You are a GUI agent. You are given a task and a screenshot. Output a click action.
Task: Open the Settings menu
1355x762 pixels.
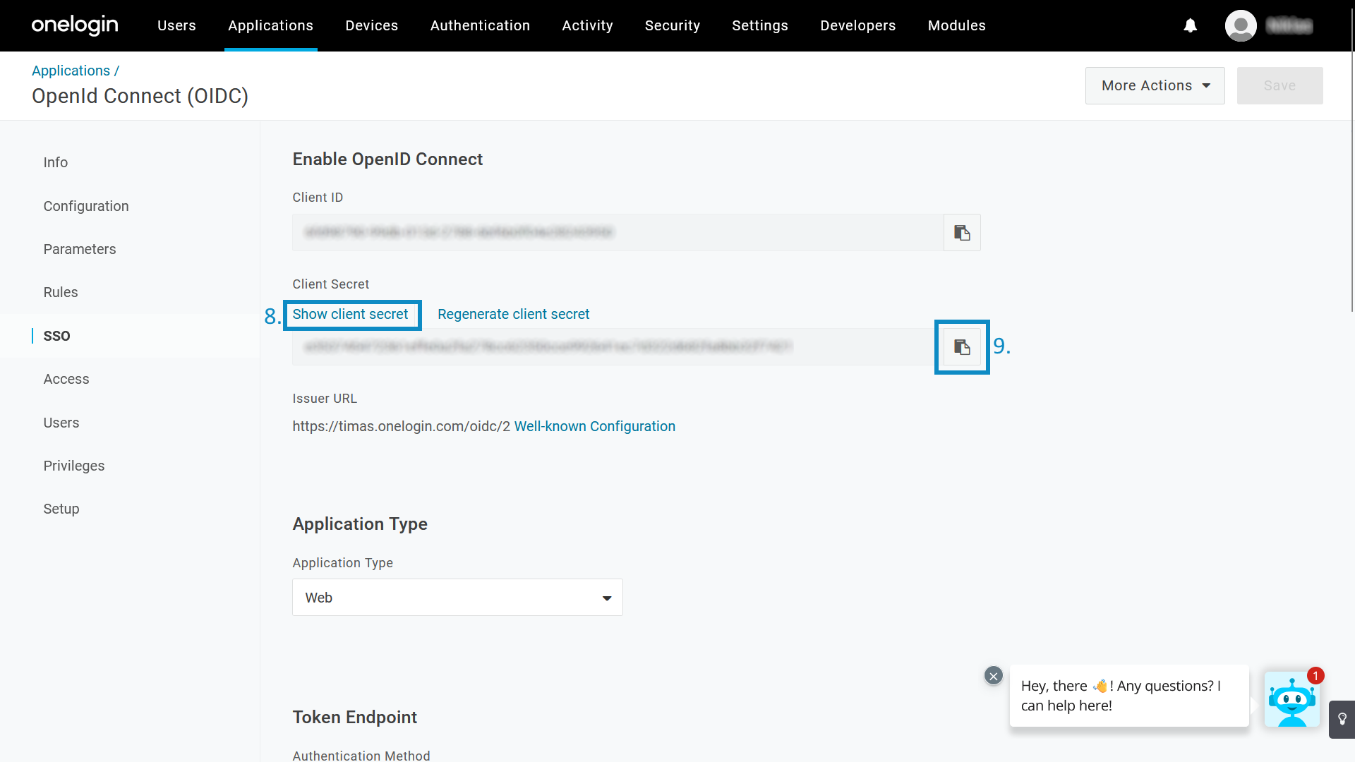[760, 25]
